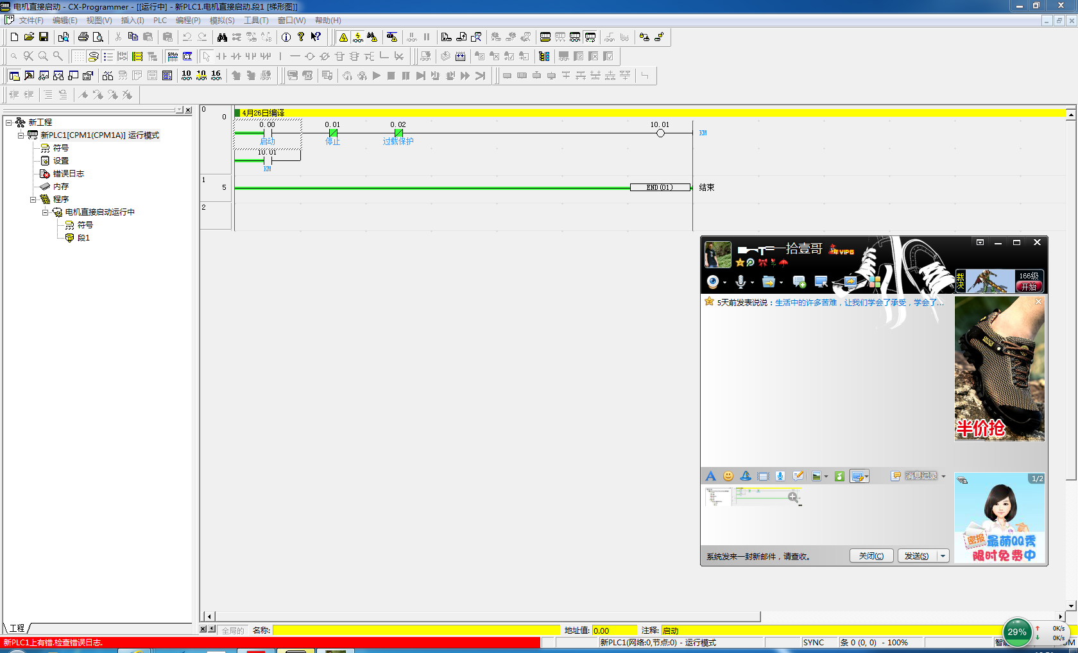Collapse the 程序 tree node
Viewport: 1078px width, 653px height.
[33, 199]
